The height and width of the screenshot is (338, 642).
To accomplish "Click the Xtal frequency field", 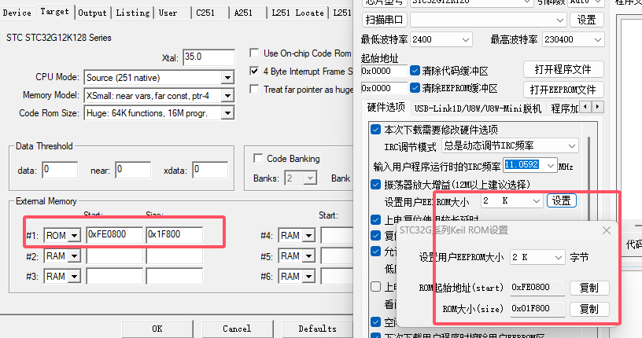I will (x=208, y=57).
